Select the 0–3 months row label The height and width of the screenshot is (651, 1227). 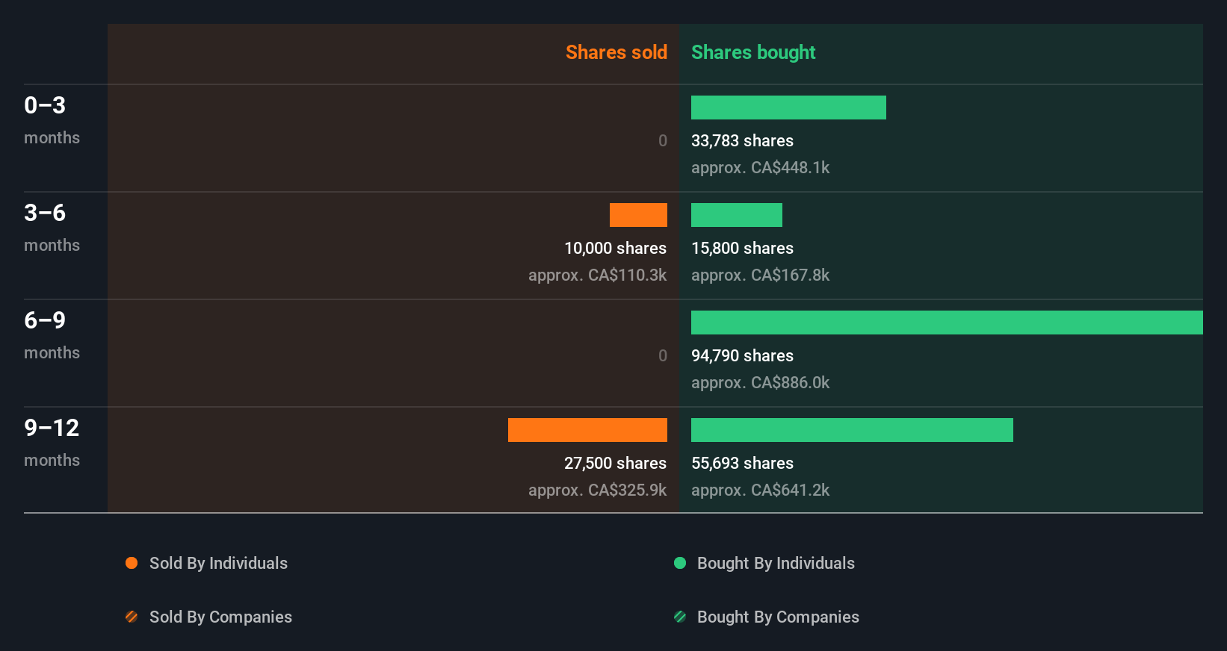tap(51, 119)
